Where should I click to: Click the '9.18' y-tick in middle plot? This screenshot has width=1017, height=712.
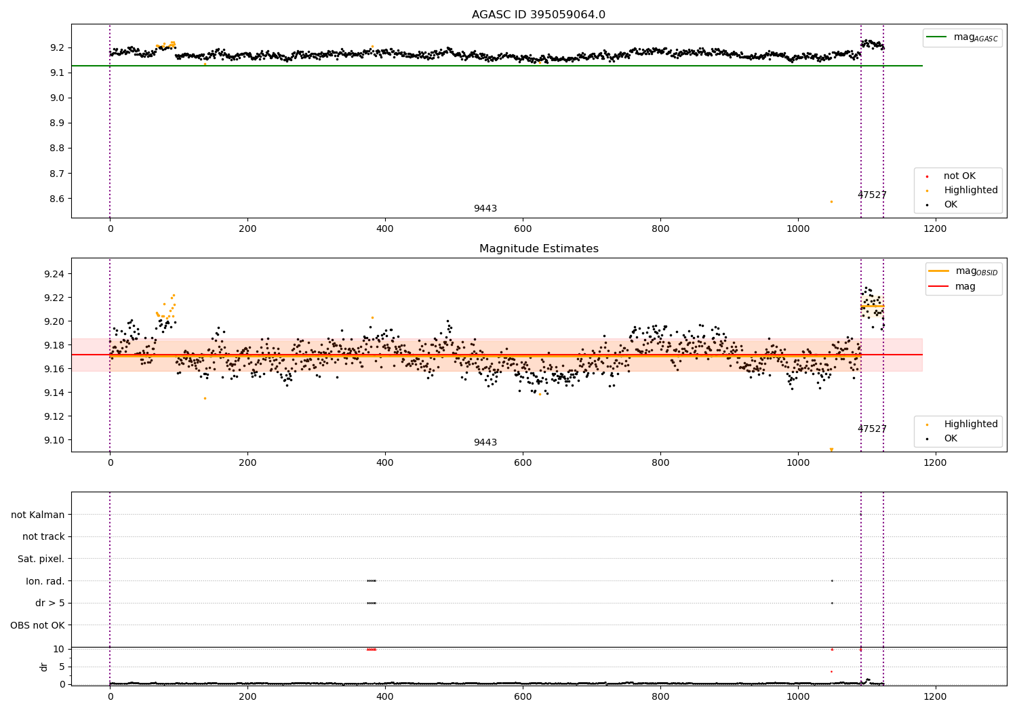[54, 345]
